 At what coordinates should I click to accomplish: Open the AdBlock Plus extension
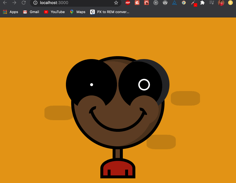tap(128, 3)
